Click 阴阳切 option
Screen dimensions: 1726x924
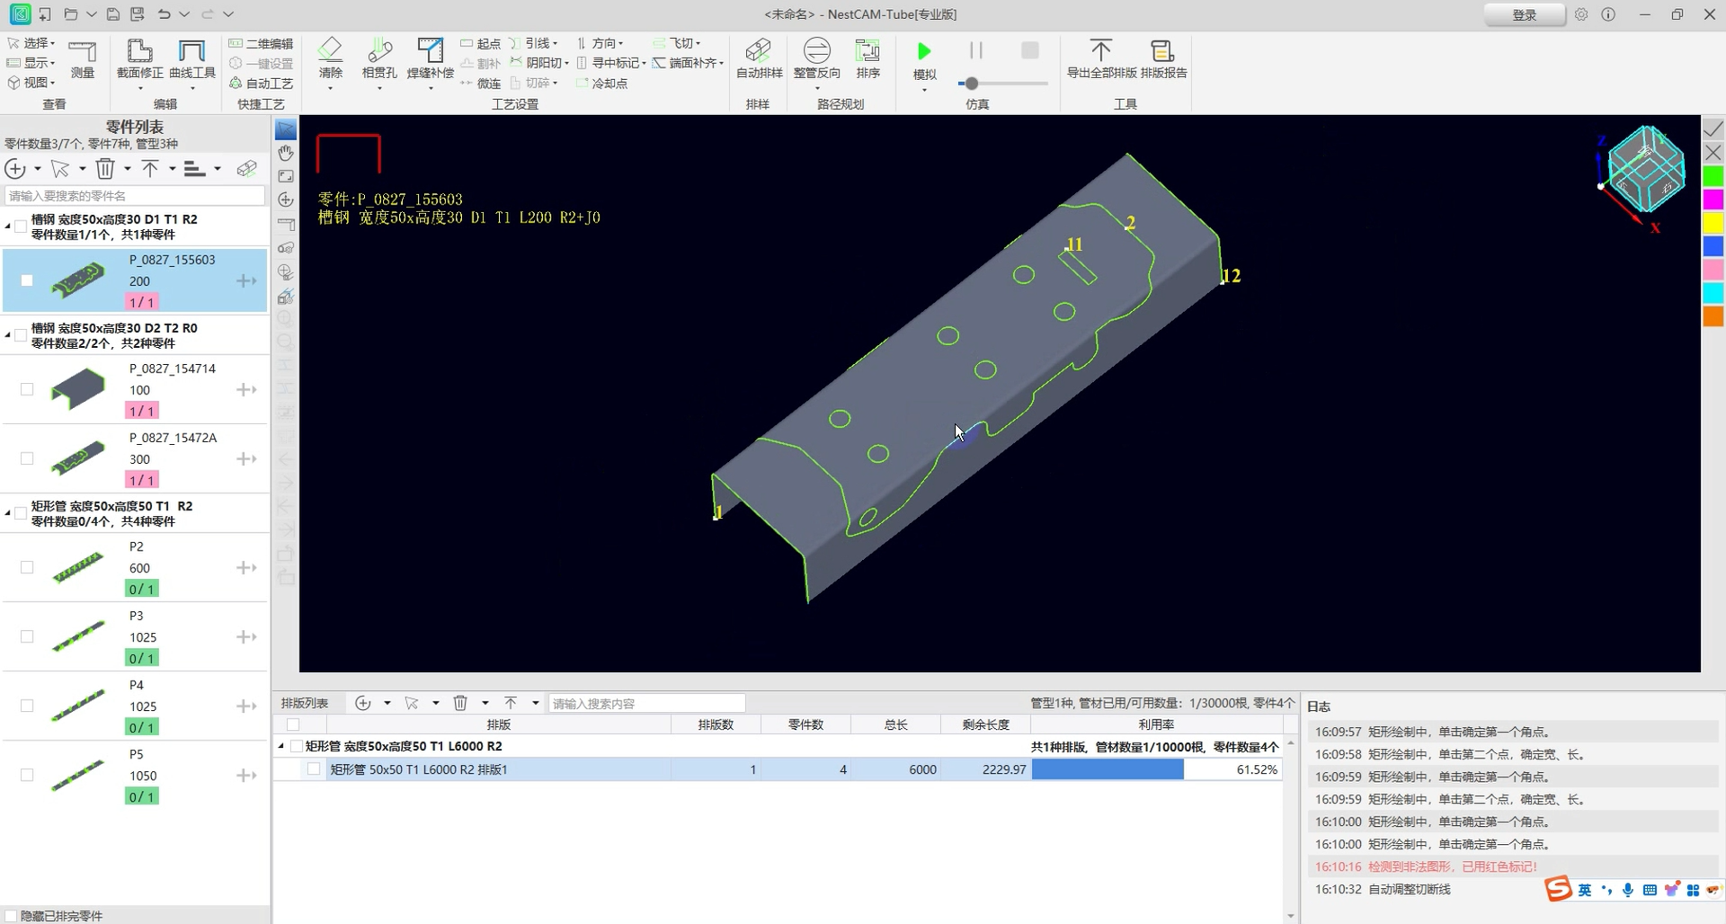539,63
